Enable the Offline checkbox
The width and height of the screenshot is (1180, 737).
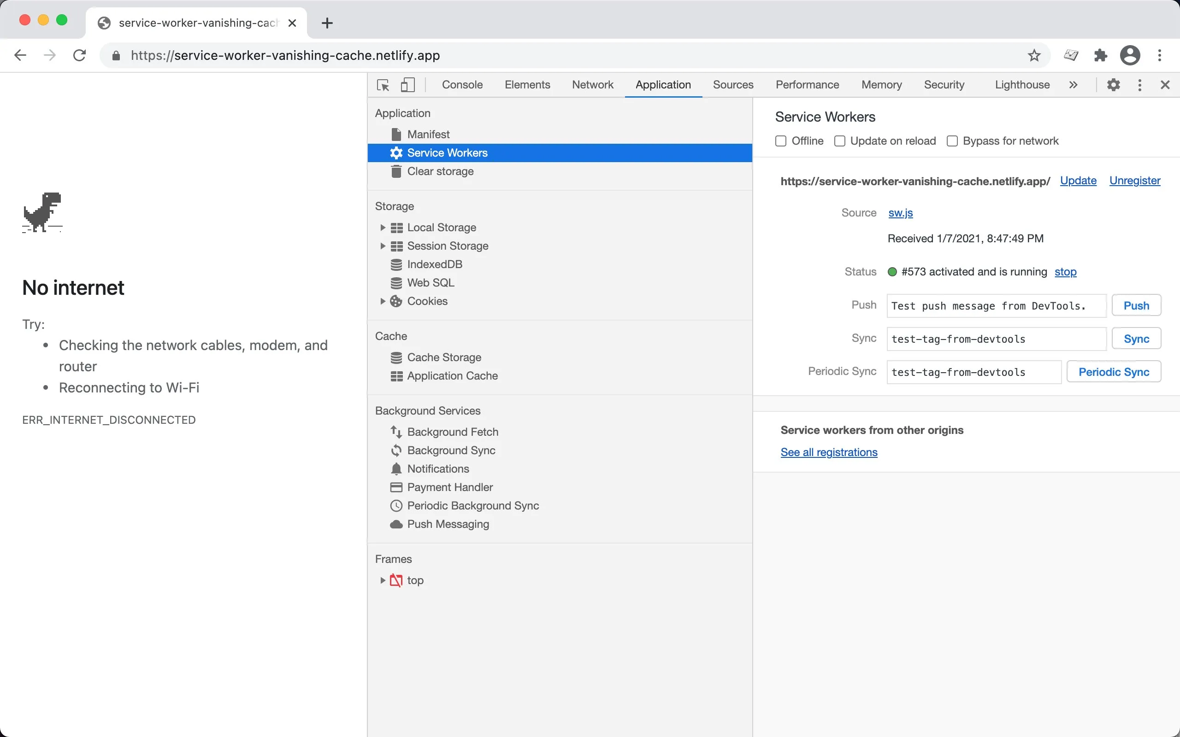click(x=781, y=141)
